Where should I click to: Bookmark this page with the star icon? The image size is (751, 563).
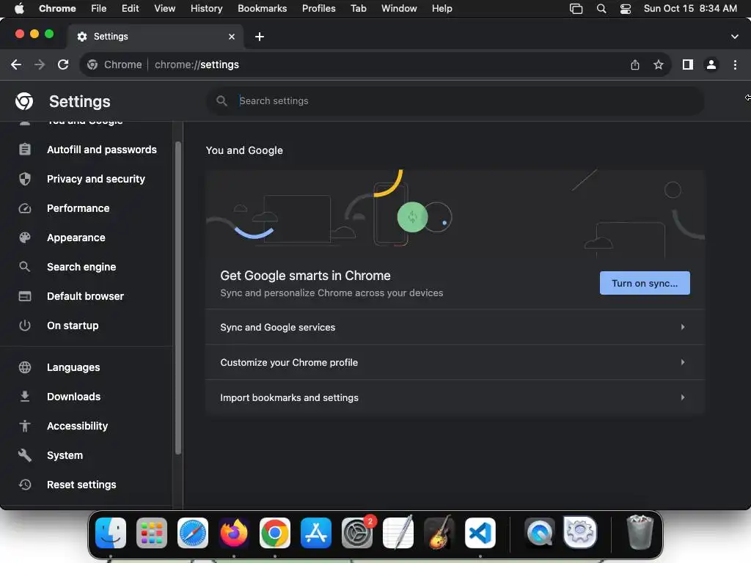[x=659, y=65]
